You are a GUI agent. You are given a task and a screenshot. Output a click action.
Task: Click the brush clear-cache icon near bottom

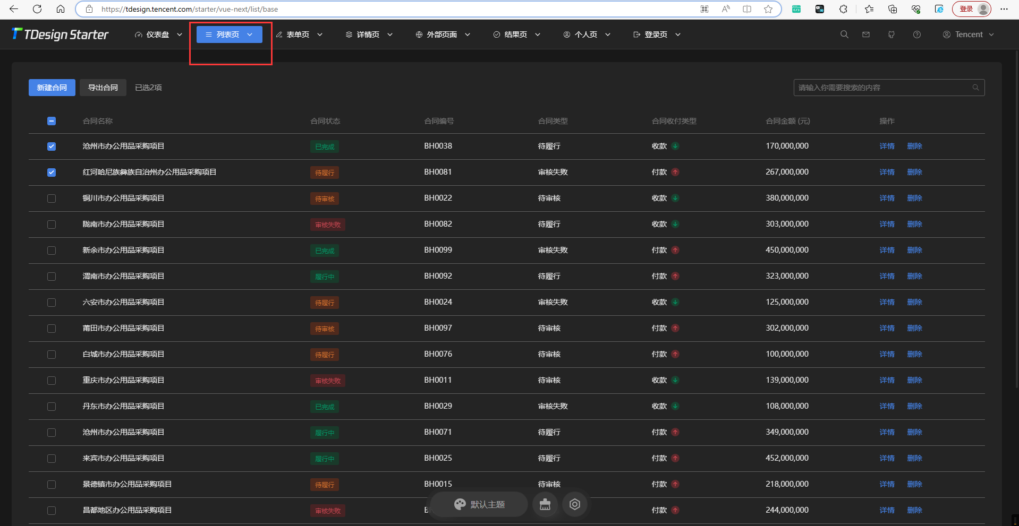[545, 504]
